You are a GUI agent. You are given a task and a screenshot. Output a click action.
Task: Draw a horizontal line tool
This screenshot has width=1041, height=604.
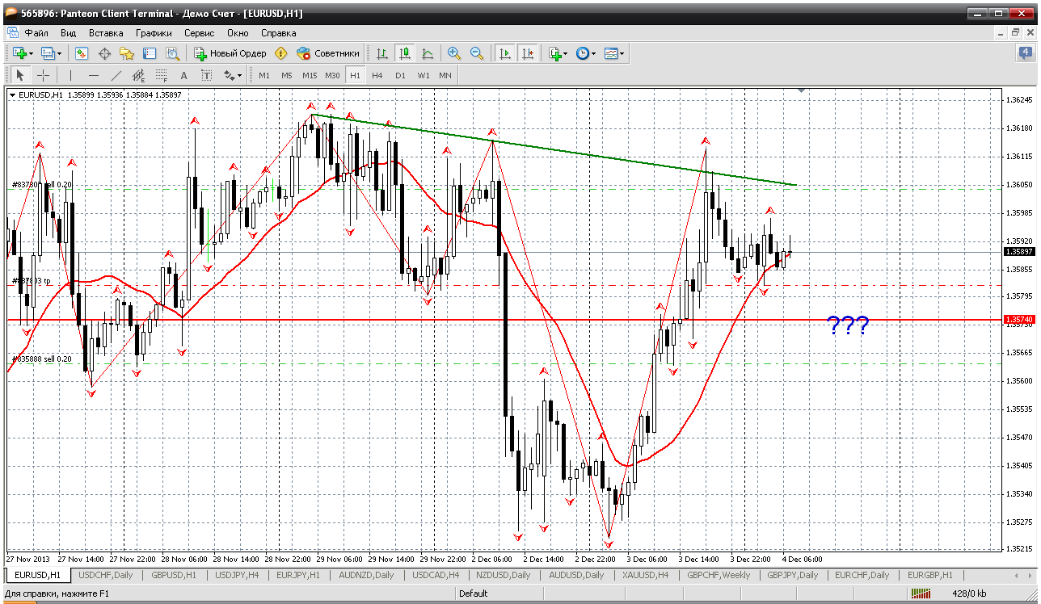[x=93, y=75]
